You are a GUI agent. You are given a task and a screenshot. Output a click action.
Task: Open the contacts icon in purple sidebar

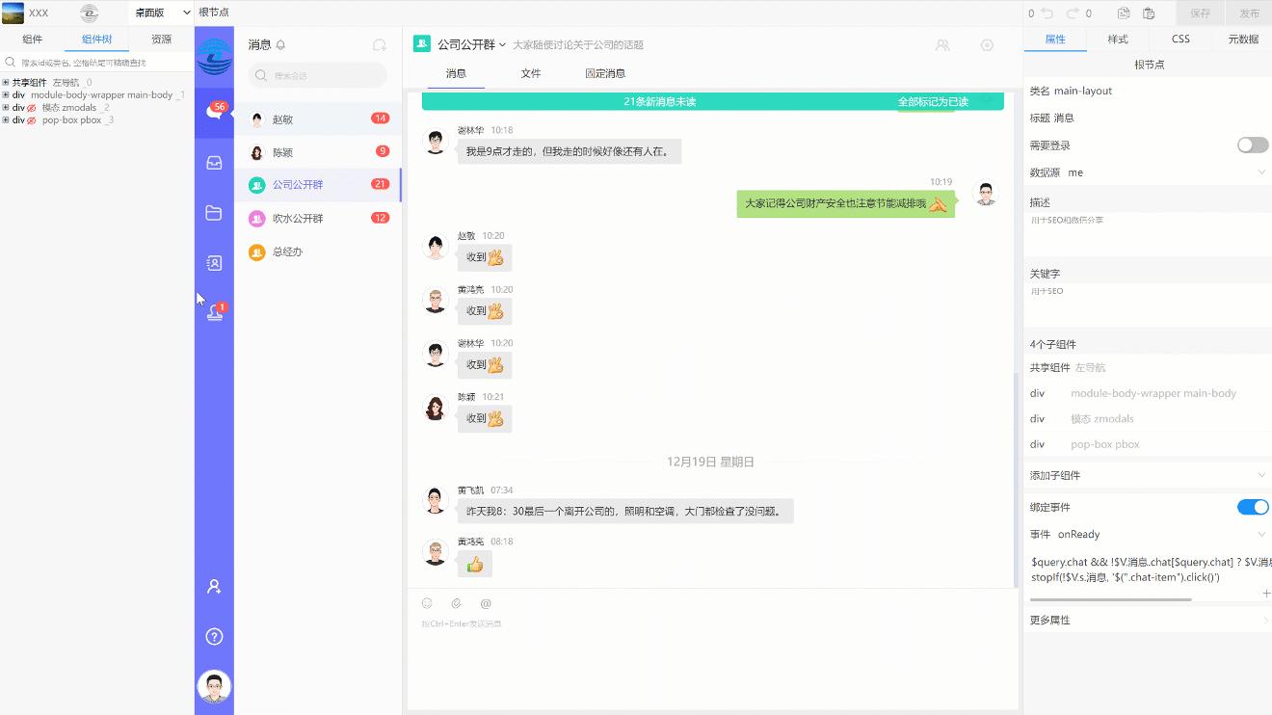coord(214,262)
